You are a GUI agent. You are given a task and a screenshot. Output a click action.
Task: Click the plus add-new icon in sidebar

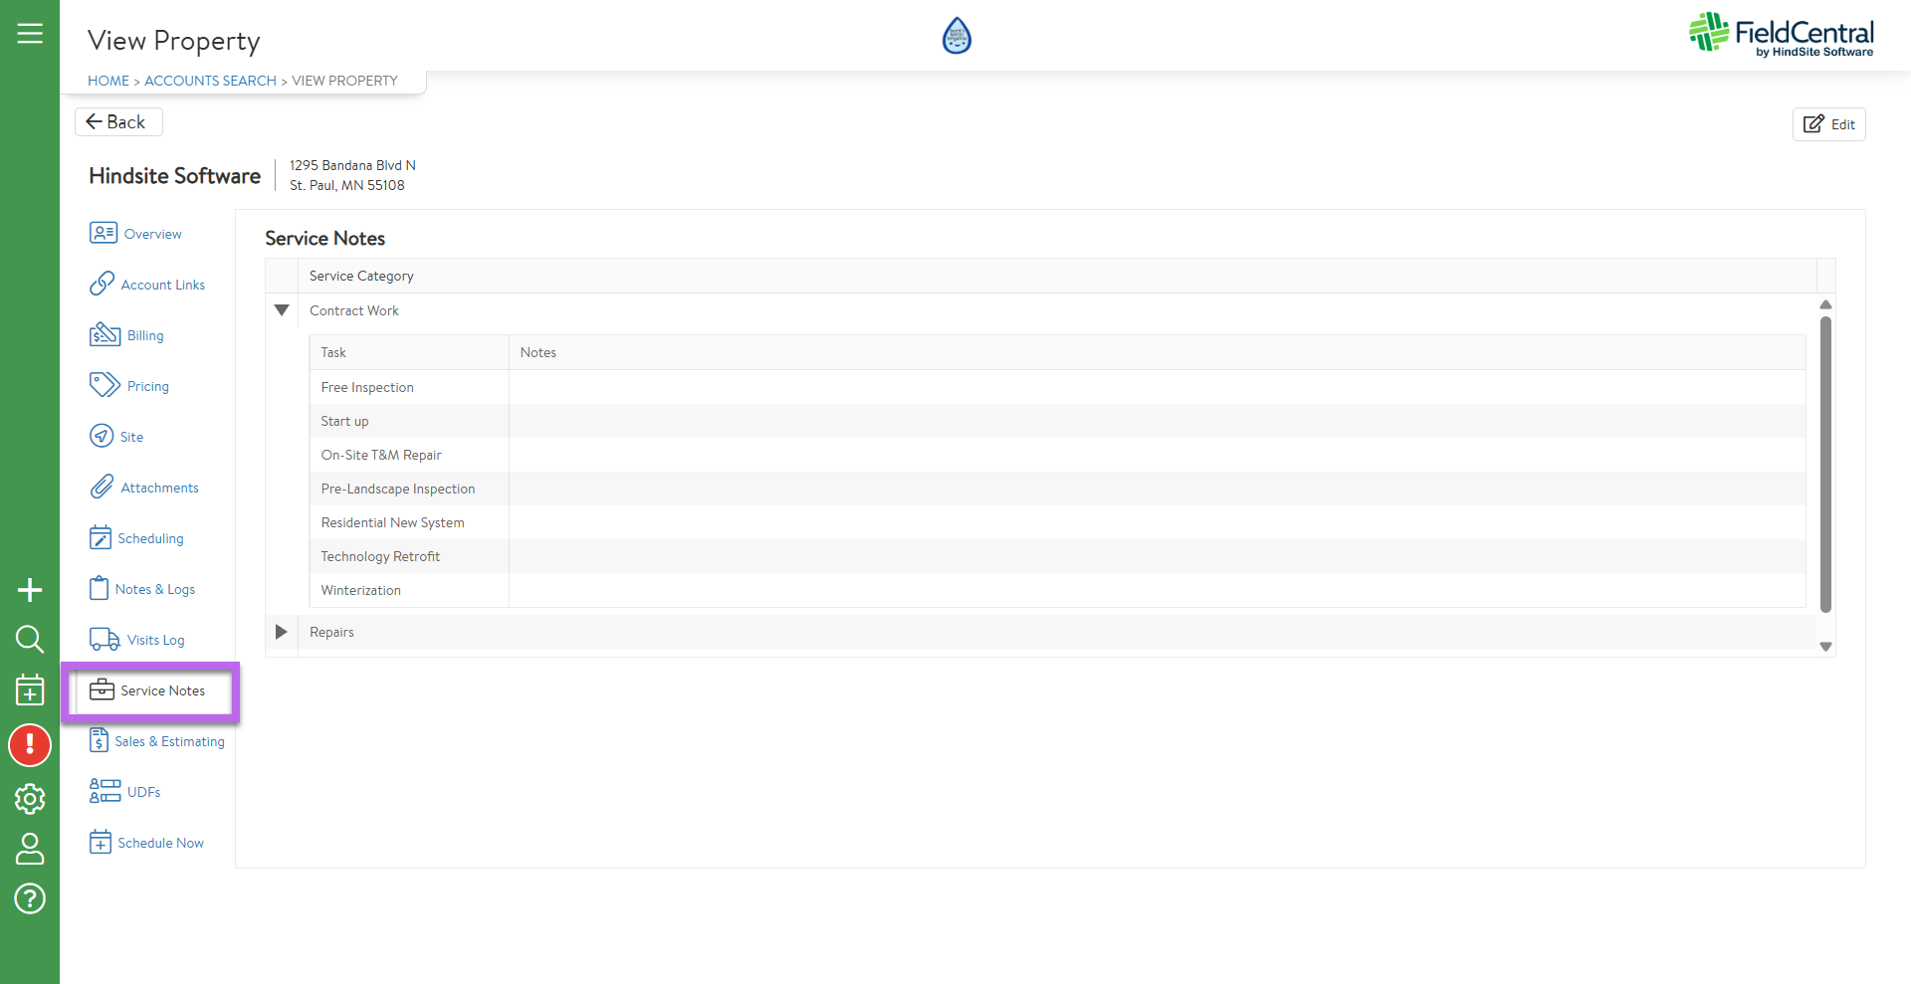(x=30, y=590)
